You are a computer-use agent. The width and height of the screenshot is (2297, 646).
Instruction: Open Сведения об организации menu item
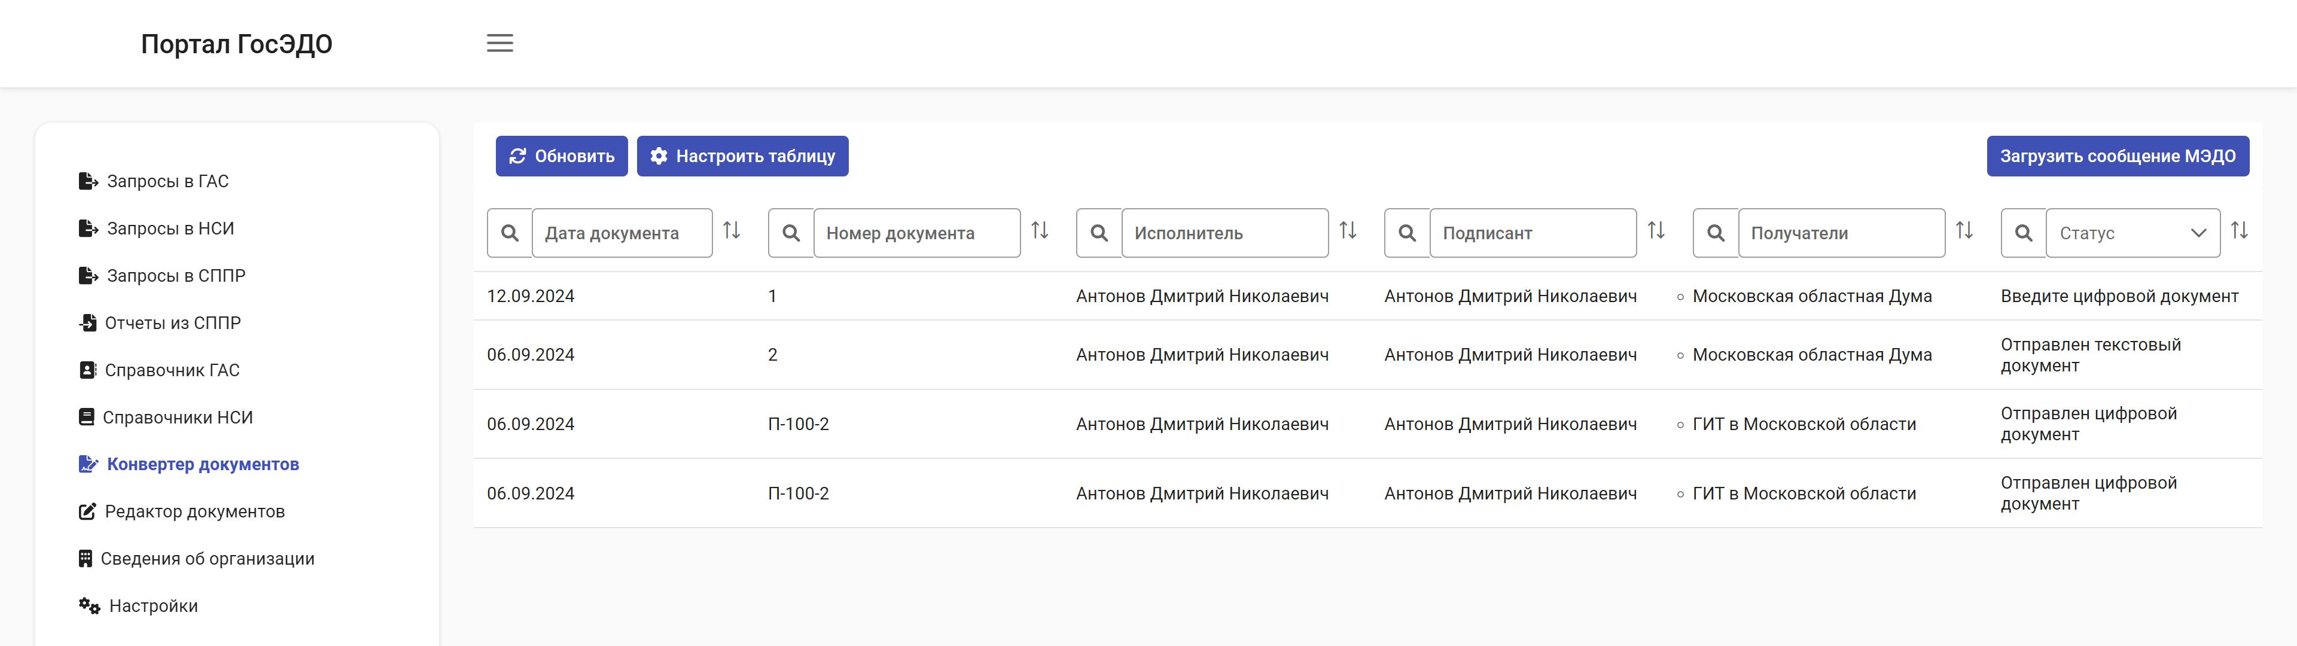pyautogui.click(x=208, y=559)
